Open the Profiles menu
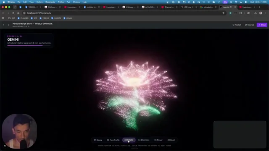Viewport: 269px width, 151px height. pyautogui.click(x=61, y=2)
